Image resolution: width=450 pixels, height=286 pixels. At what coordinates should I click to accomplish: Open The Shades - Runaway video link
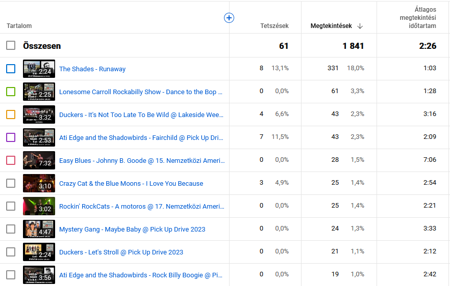92,69
